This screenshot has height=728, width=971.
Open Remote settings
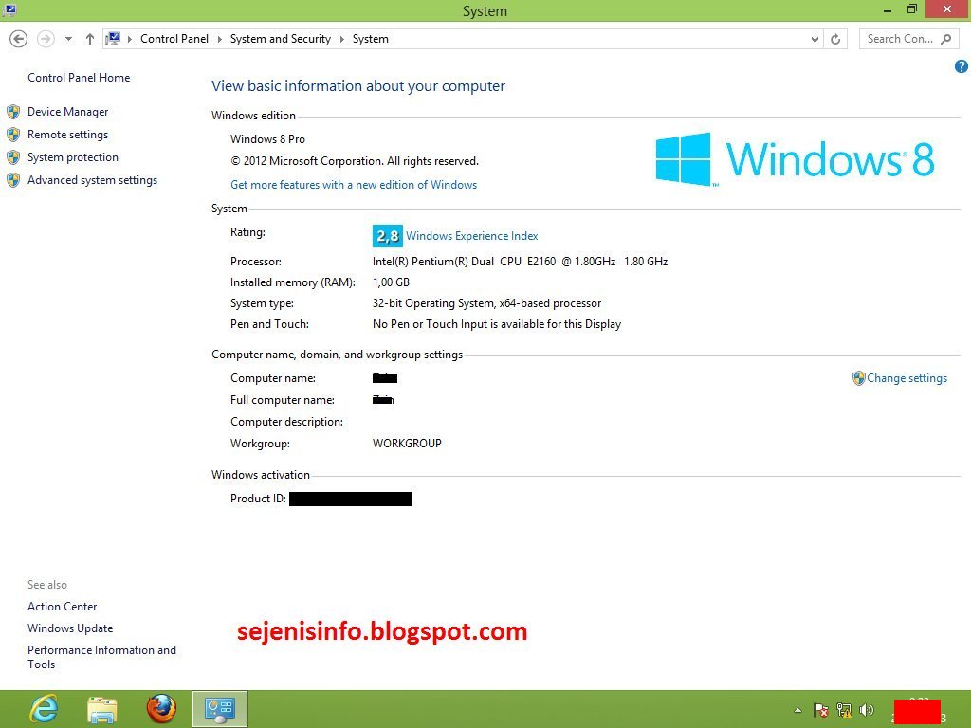67,135
